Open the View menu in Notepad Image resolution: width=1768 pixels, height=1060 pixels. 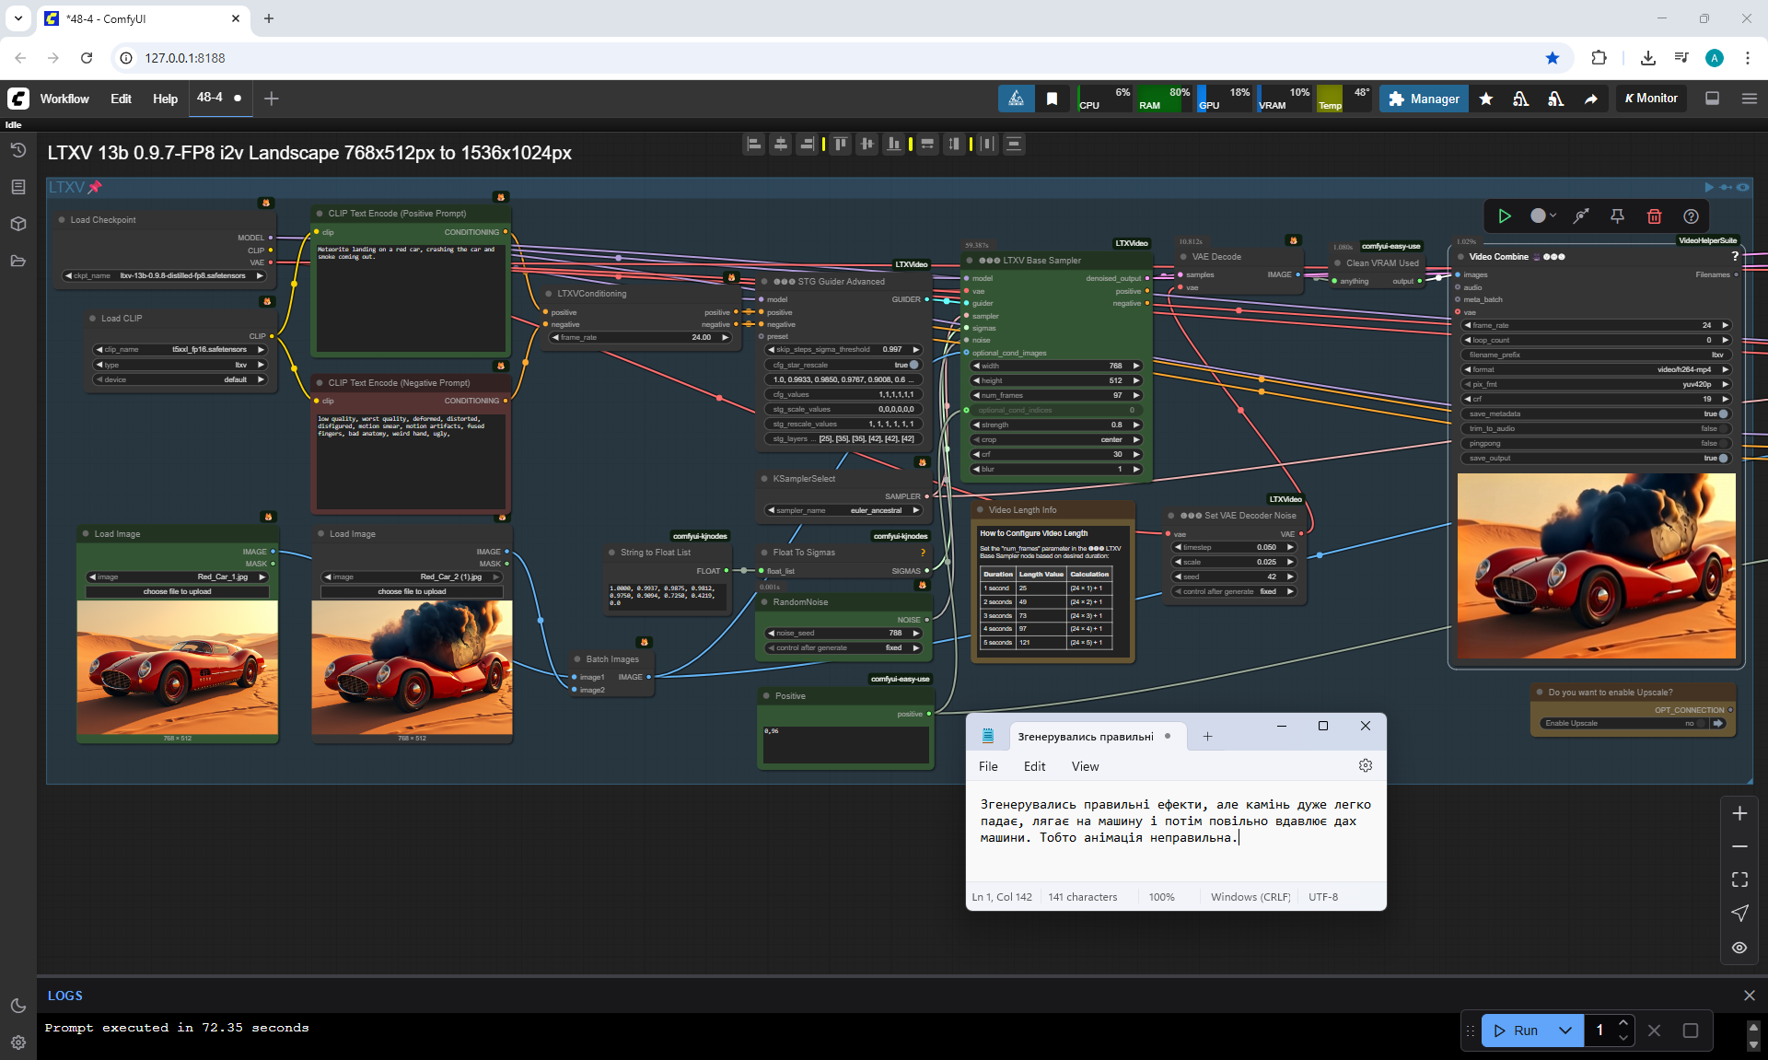point(1085,766)
